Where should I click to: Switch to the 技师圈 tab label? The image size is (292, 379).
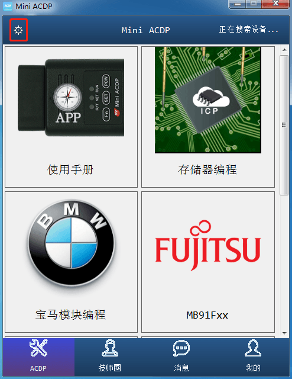pos(110,368)
